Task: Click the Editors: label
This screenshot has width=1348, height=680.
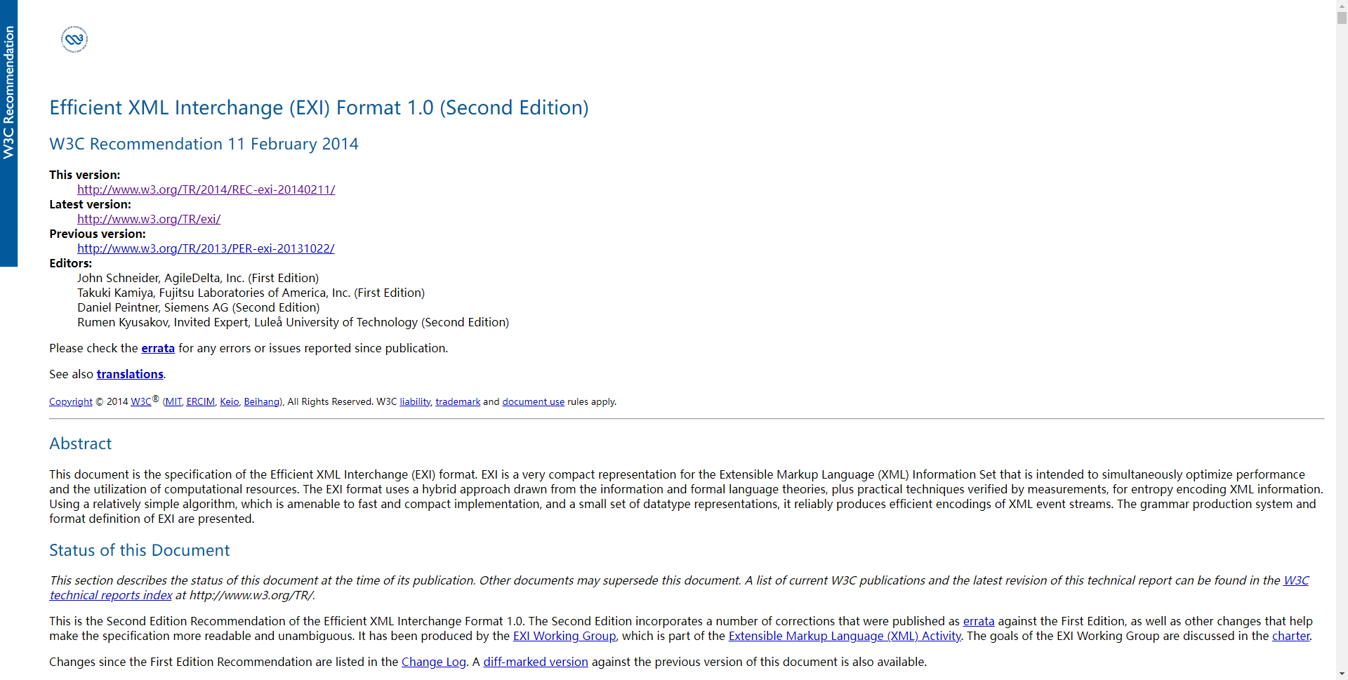Action: coord(71,263)
